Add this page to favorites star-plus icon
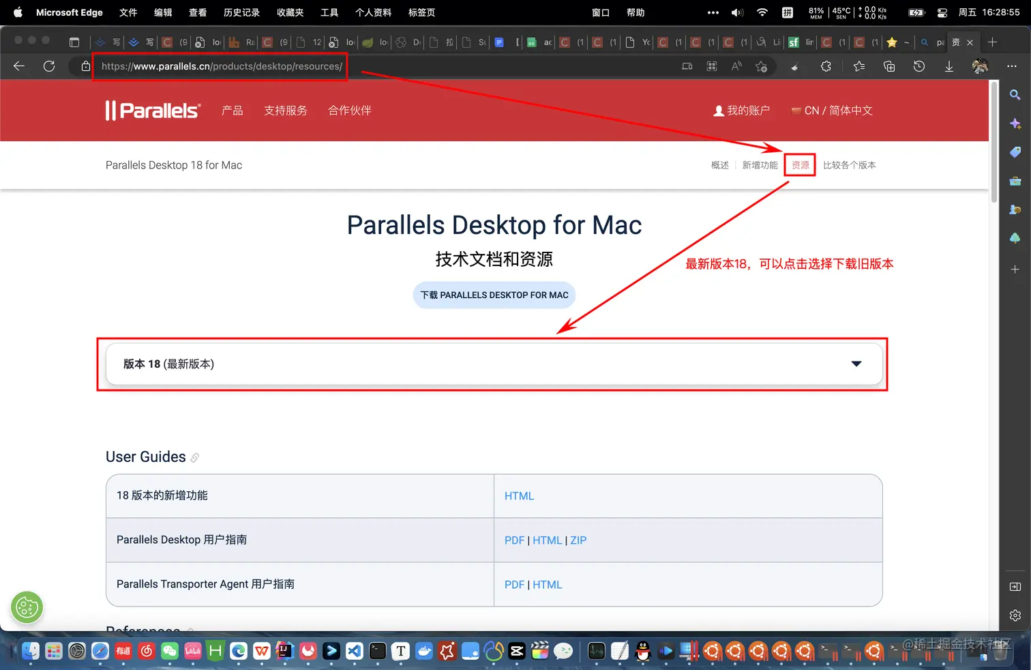Viewport: 1031px width, 670px height. point(762,66)
